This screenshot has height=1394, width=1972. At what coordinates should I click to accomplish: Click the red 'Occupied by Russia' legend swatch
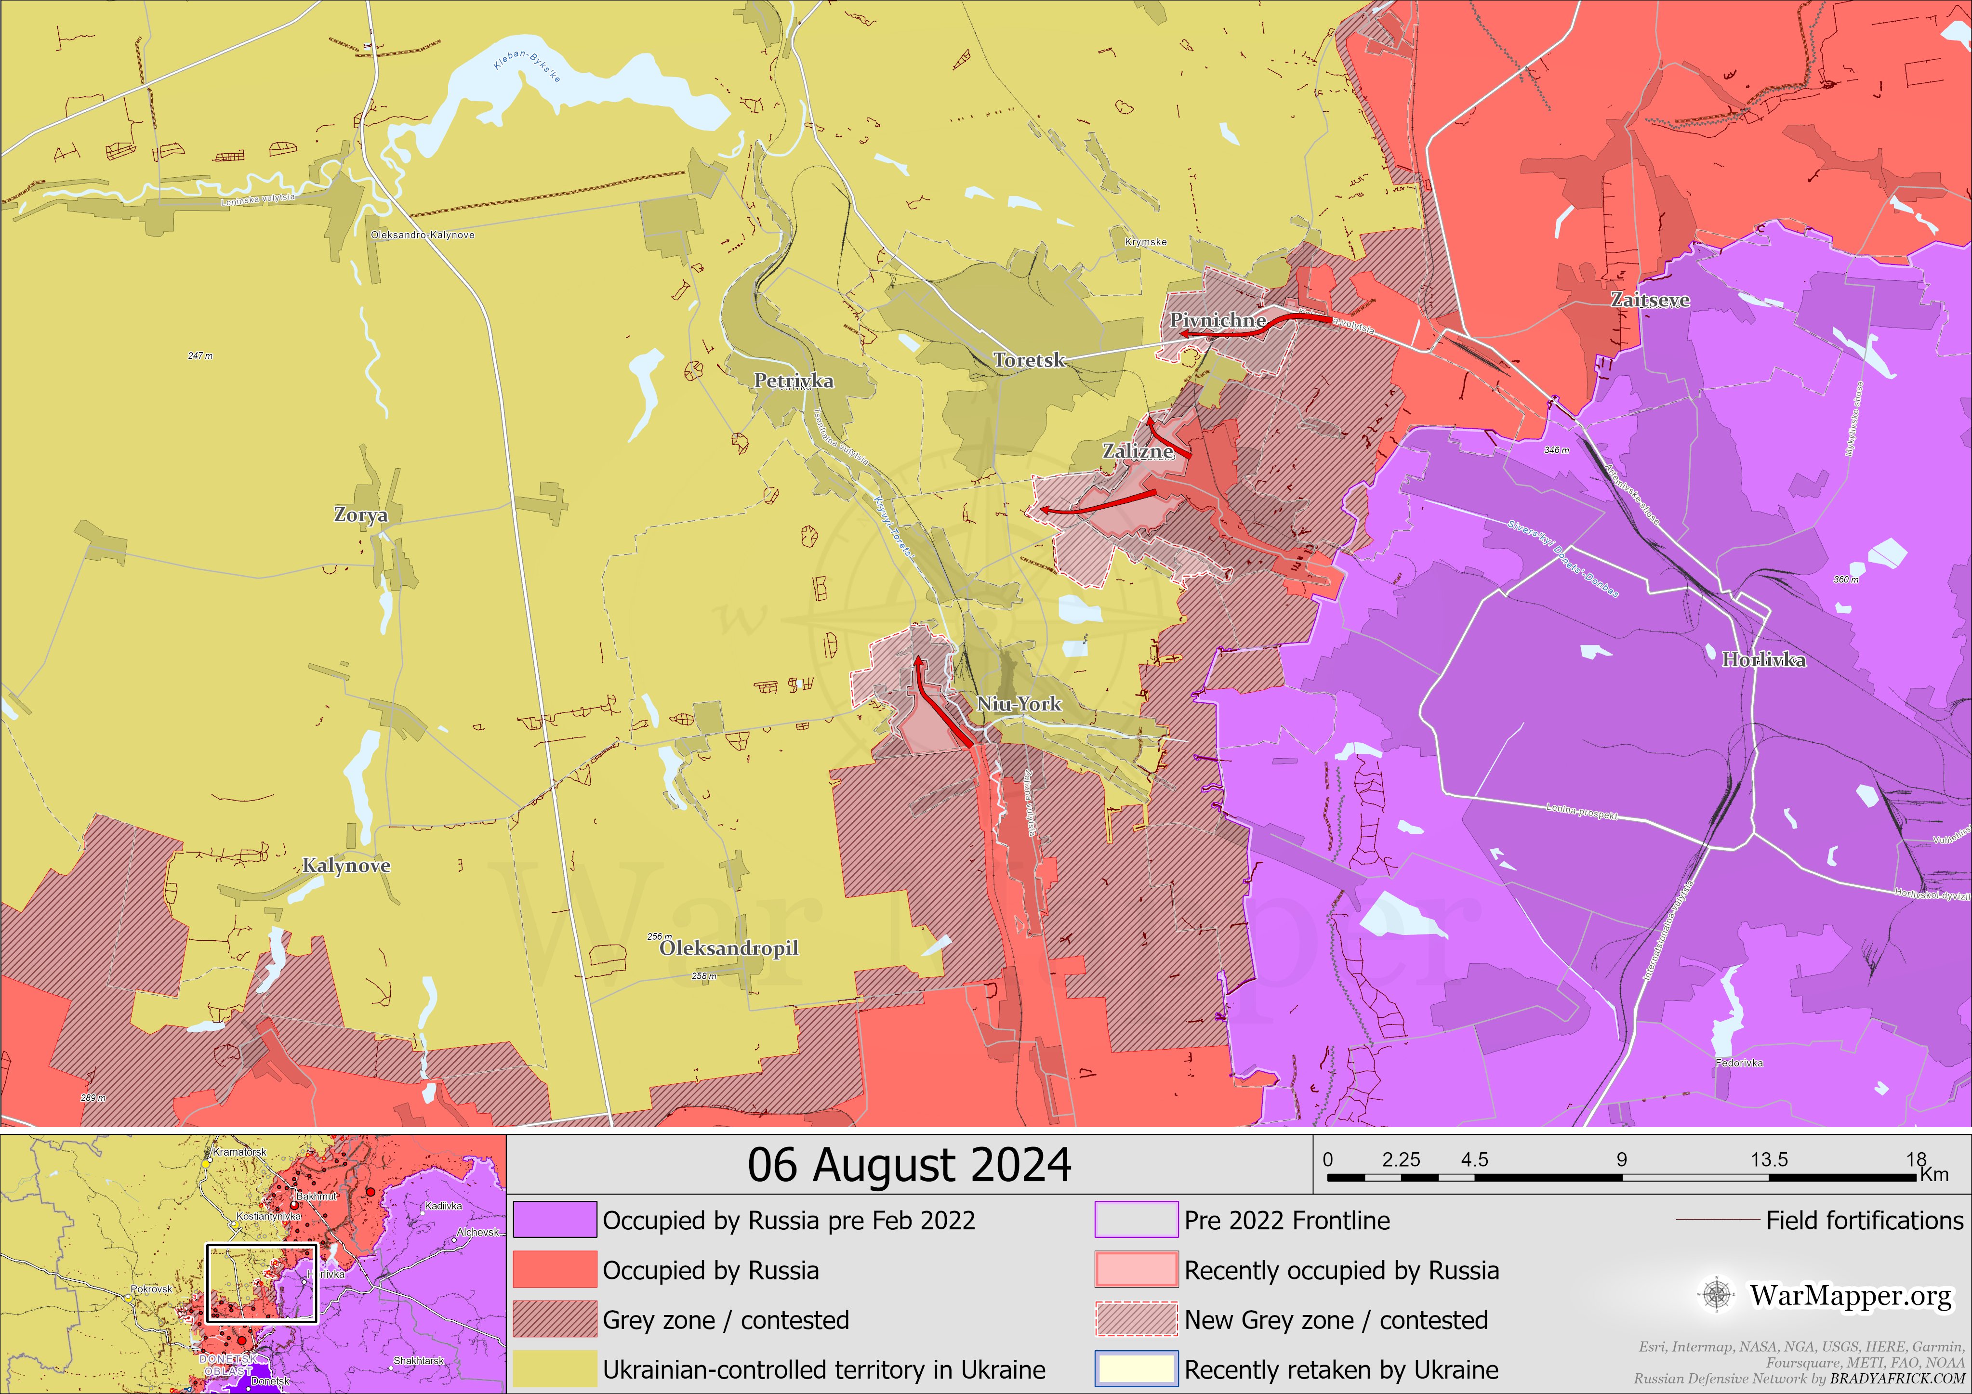coord(555,1269)
